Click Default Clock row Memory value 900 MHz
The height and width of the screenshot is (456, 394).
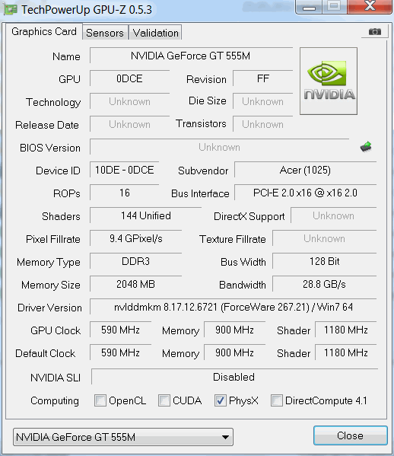[x=234, y=352]
